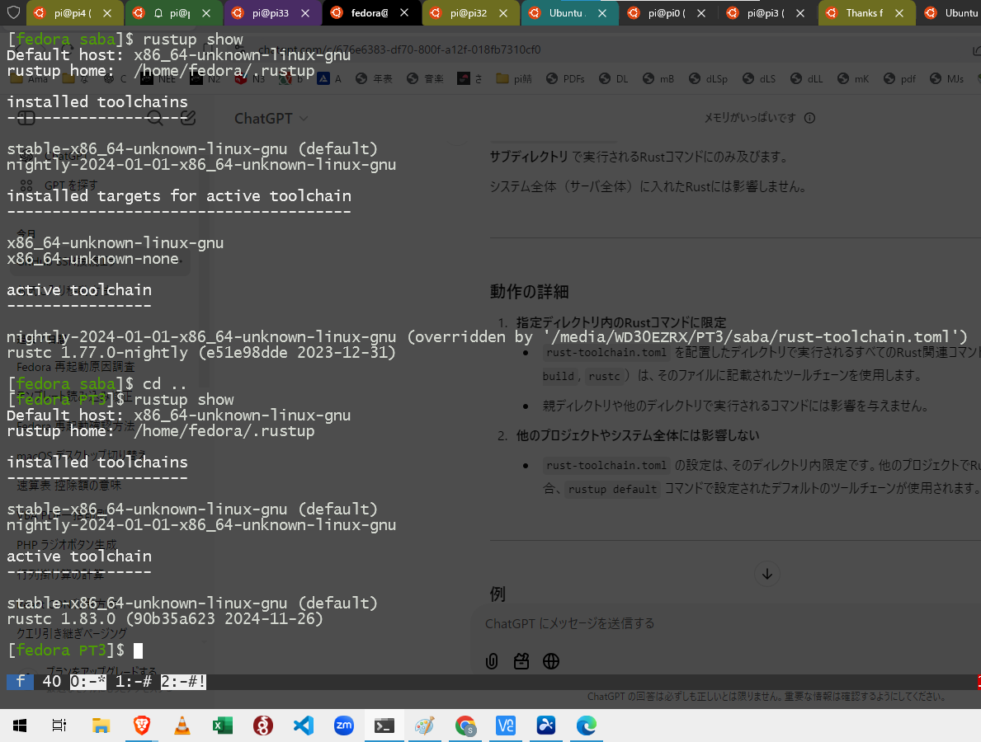Select the active fedora@ terminal tab
The image size is (981, 742).
pyautogui.click(x=370, y=12)
